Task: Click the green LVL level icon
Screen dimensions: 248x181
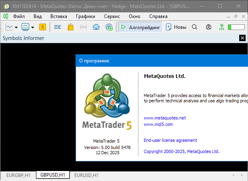Action: pyautogui.click(x=222, y=27)
